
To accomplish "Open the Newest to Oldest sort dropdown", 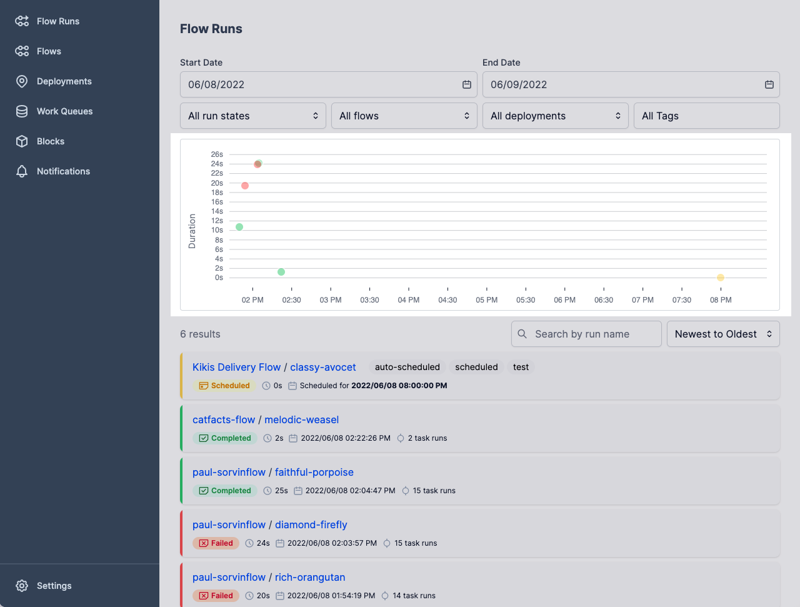I will pos(723,334).
